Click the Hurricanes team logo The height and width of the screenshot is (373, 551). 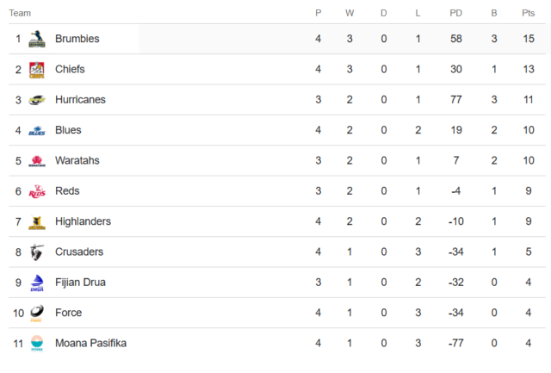click(x=37, y=100)
